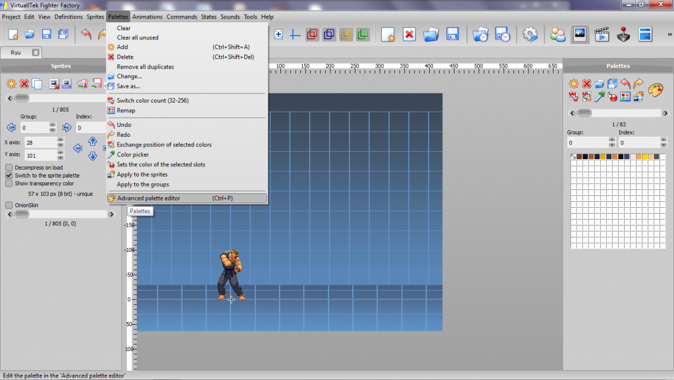
Task: Click the green overlapping-squares icon
Action: (x=363, y=34)
